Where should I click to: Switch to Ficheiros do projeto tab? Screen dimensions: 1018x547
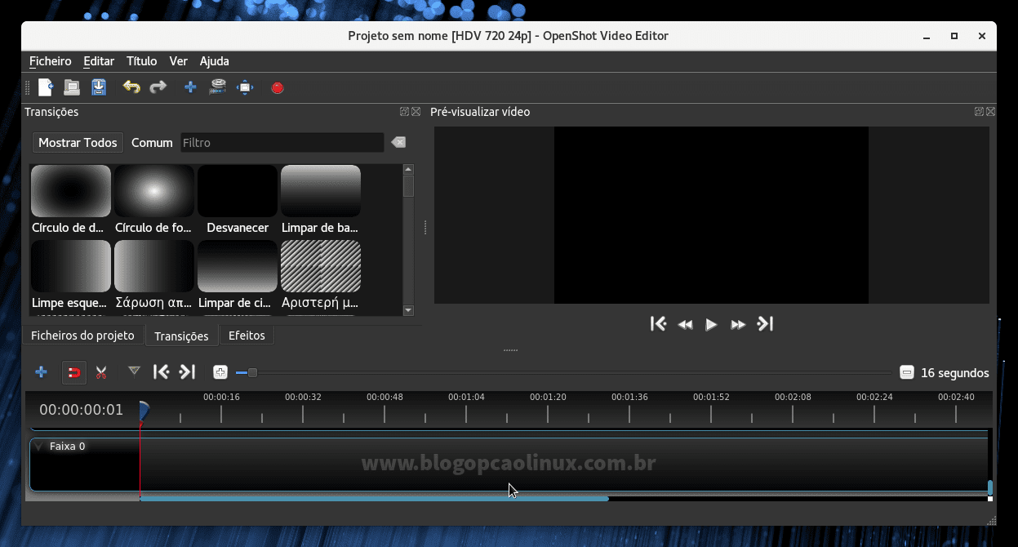(82, 335)
